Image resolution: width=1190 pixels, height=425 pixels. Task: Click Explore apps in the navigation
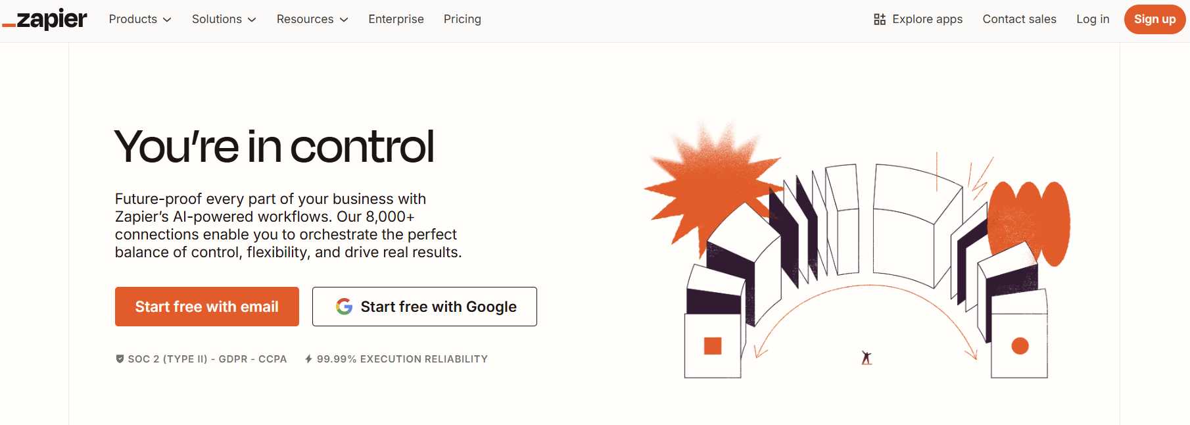pyautogui.click(x=927, y=19)
